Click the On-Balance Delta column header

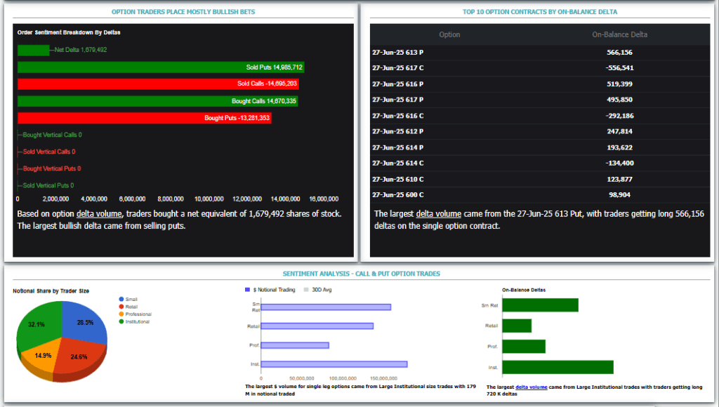tap(619, 34)
